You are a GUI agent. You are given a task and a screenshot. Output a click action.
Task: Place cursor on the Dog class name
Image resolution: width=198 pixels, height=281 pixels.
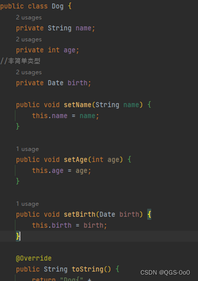tap(57, 6)
